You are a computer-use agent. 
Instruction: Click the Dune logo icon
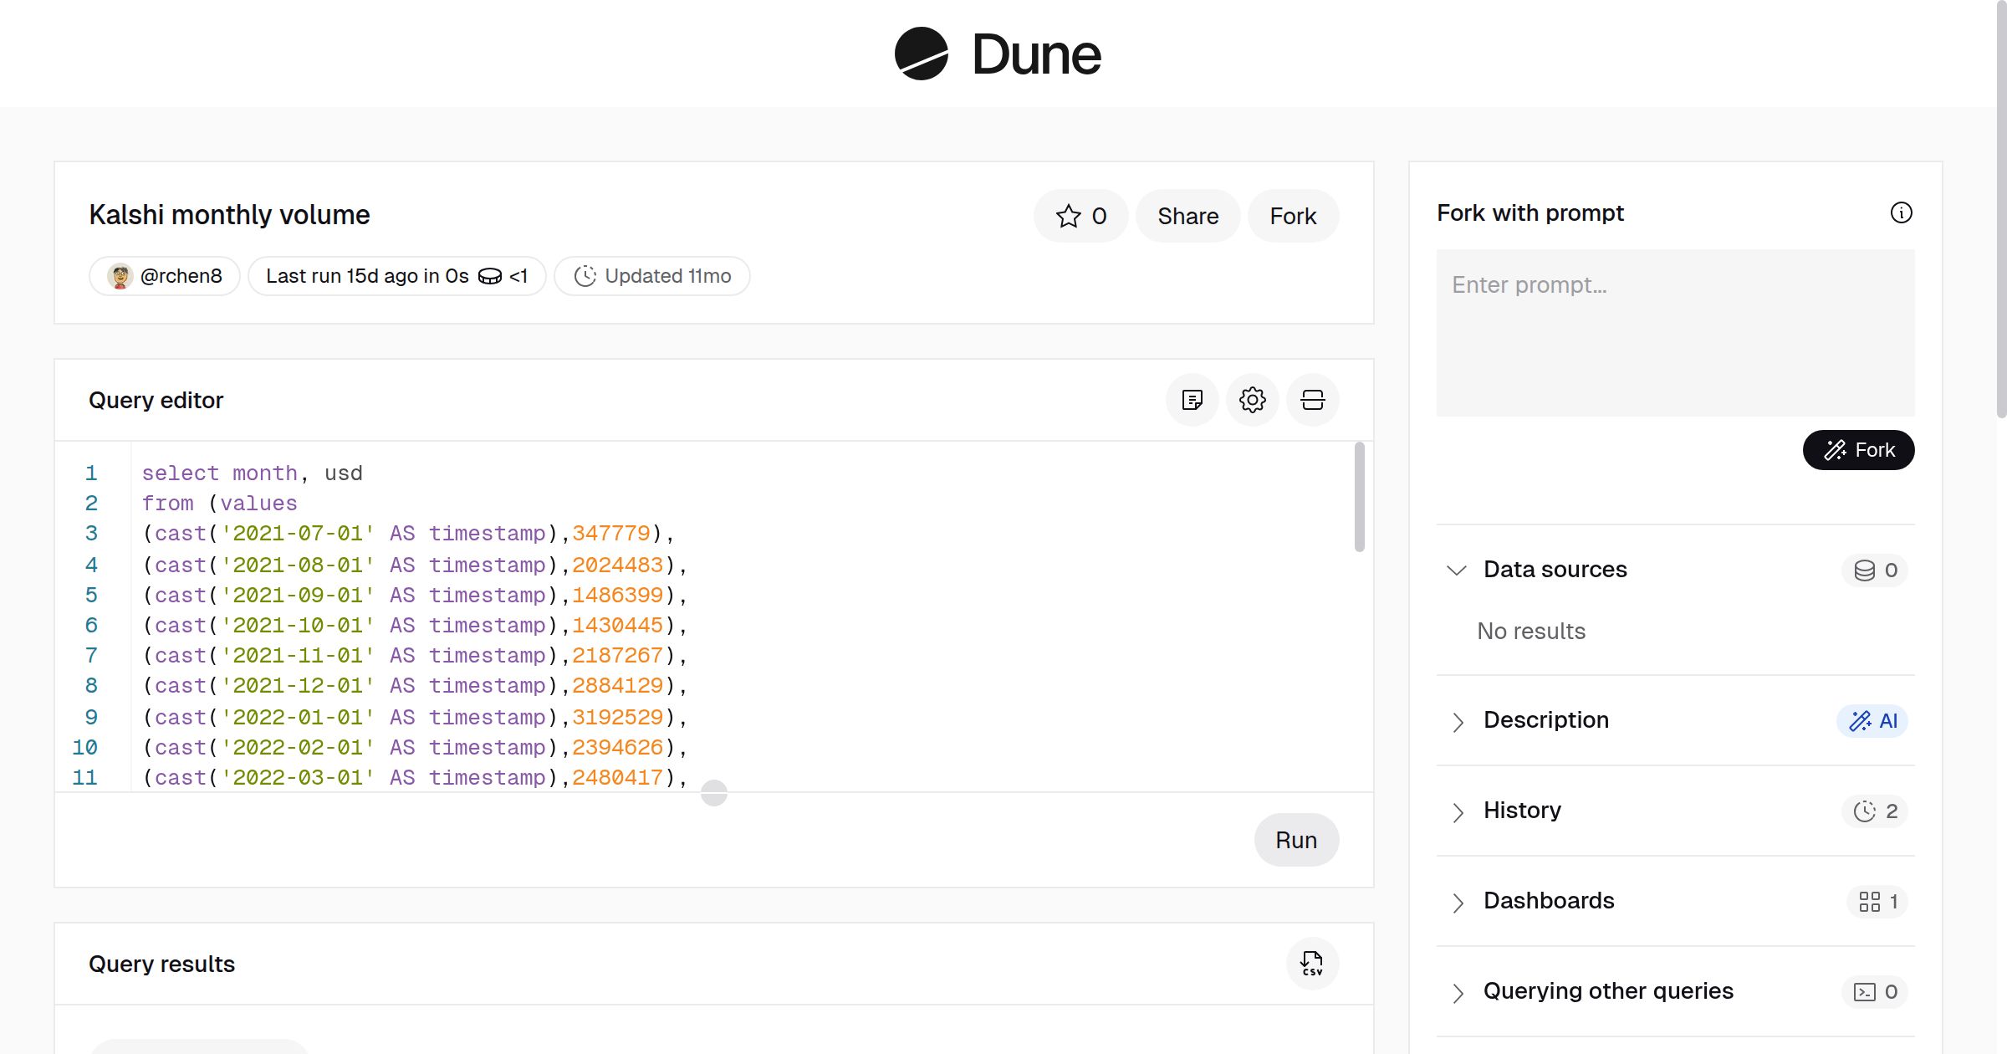(921, 54)
